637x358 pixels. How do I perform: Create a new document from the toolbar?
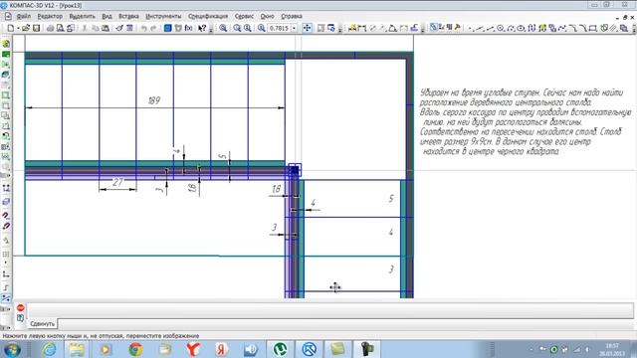[x=11, y=28]
